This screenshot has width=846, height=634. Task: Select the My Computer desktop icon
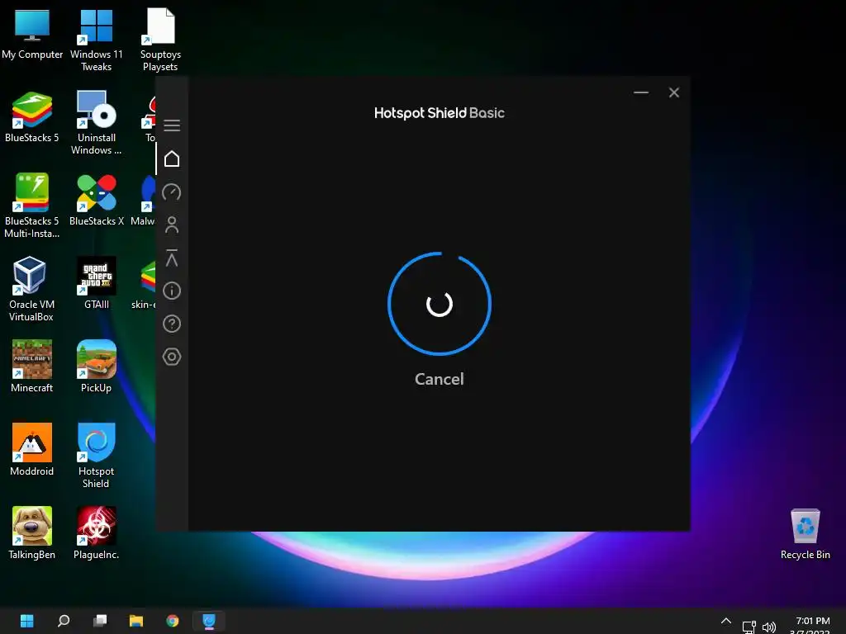[32, 33]
